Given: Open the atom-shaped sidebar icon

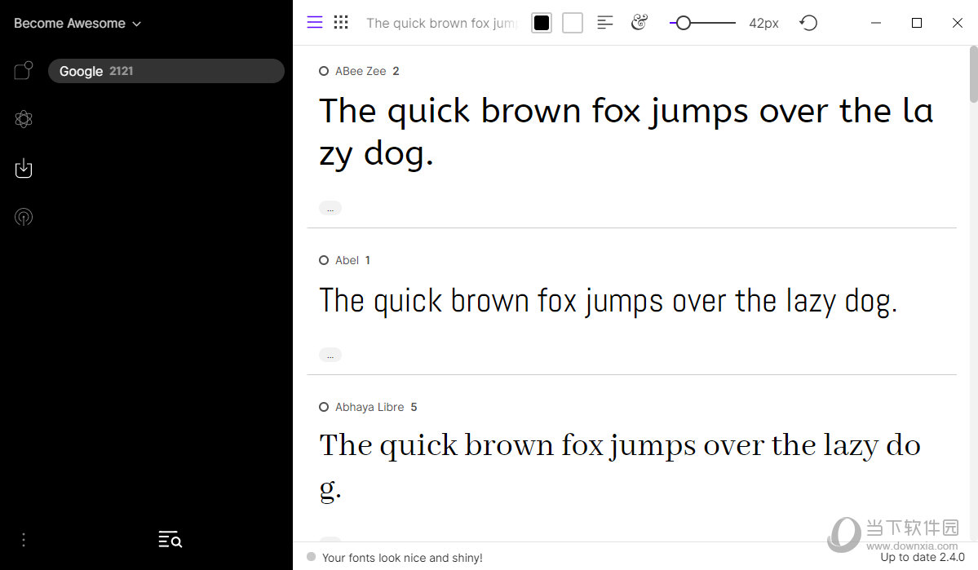Looking at the screenshot, I should (x=24, y=119).
